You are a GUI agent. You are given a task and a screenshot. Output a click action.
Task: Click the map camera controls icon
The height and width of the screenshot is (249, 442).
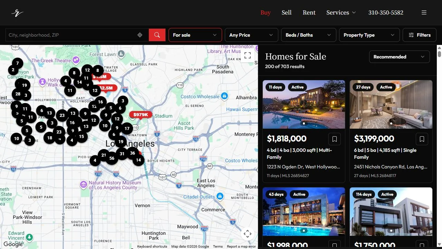pos(248,234)
